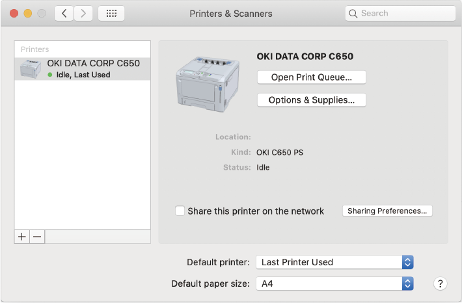Open Sharing Preferences
The height and width of the screenshot is (303, 462).
pos(387,211)
